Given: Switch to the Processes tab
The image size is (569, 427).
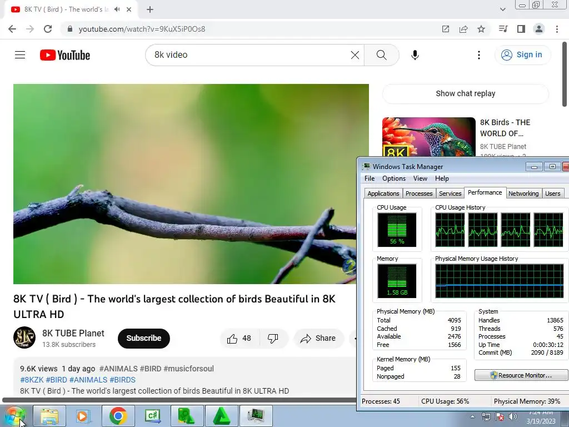Looking at the screenshot, I should click(419, 193).
